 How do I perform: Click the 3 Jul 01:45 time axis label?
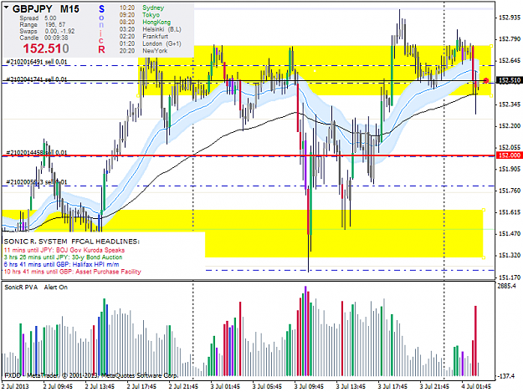[x=225, y=386]
